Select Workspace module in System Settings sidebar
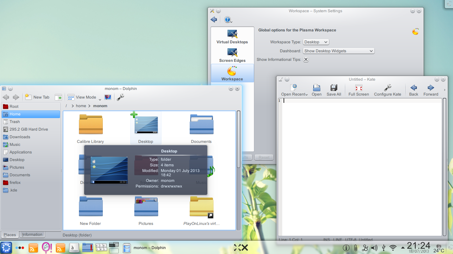Viewport: 453px width, 254px height. click(232, 73)
